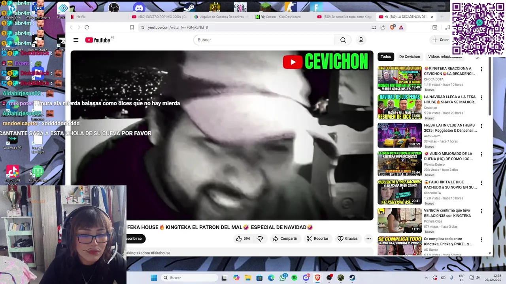Open Discord from the taskbar
Image resolution: width=506 pixels, height=284 pixels.
[306, 278]
